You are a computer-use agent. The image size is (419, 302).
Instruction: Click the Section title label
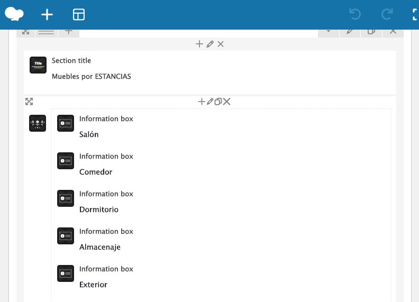pyautogui.click(x=71, y=61)
